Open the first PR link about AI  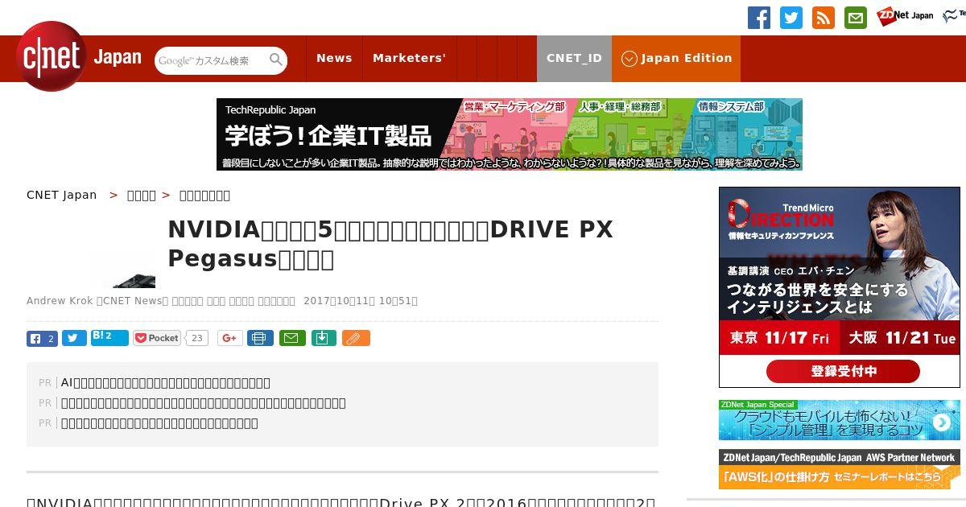click(x=166, y=382)
